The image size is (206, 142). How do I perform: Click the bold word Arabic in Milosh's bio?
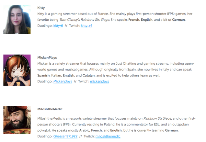(x=85, y=130)
